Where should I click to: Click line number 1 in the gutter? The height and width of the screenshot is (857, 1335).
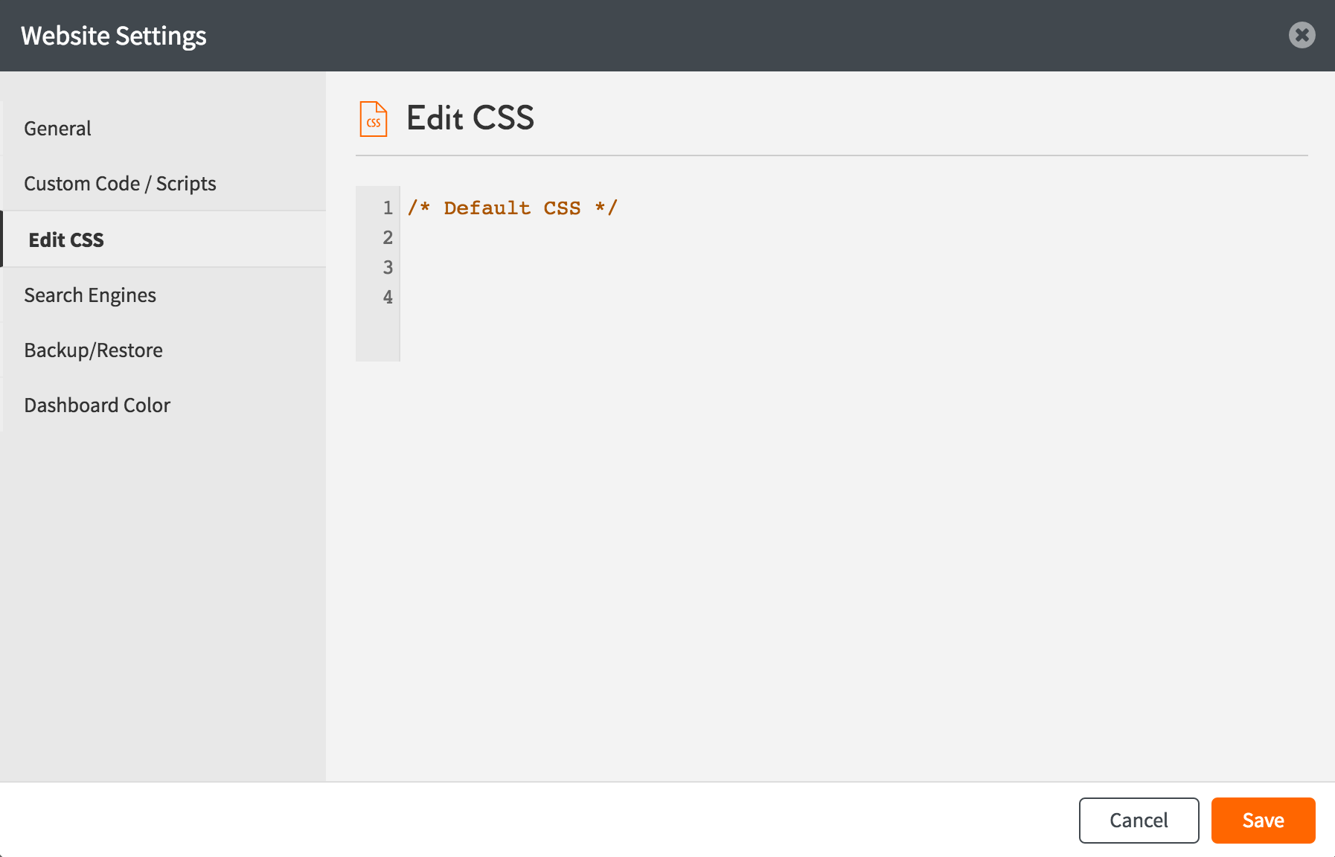(x=388, y=208)
